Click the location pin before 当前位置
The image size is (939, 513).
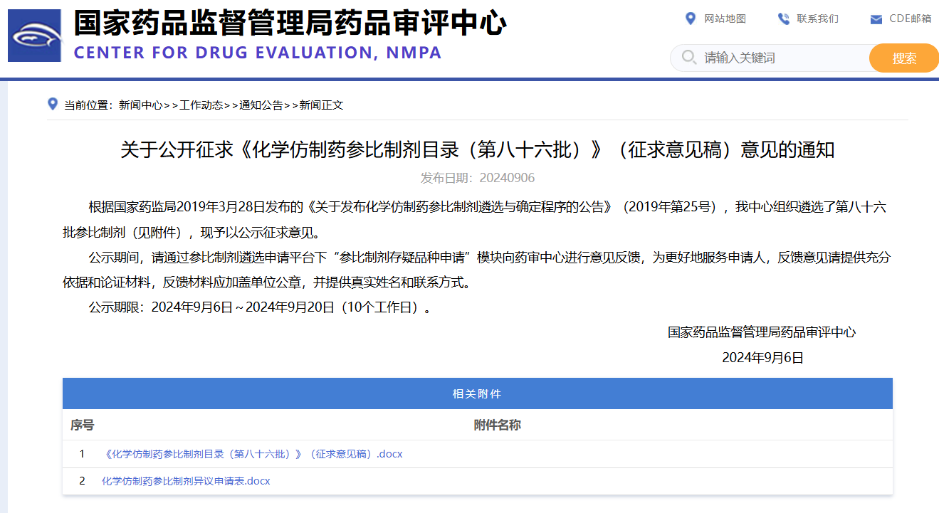point(52,105)
